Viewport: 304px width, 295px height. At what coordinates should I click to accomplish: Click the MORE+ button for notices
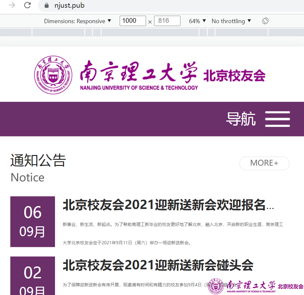(x=264, y=163)
